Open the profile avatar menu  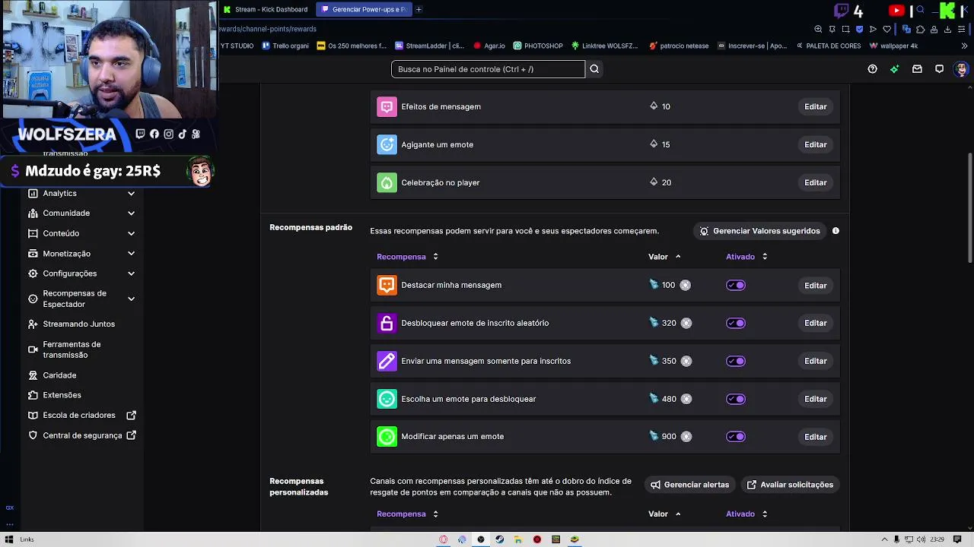[961, 69]
